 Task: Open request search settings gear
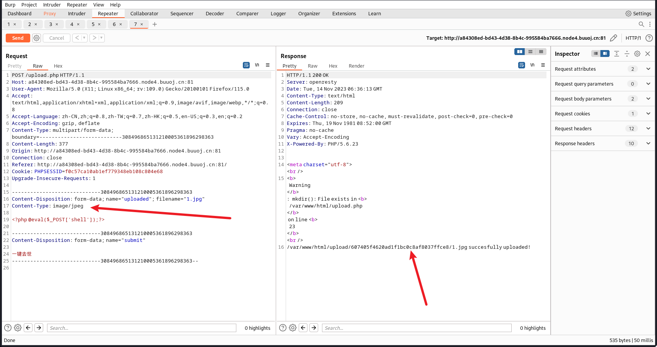point(18,328)
